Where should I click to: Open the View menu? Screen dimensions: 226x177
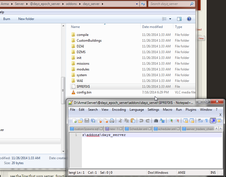(x=105, y=110)
